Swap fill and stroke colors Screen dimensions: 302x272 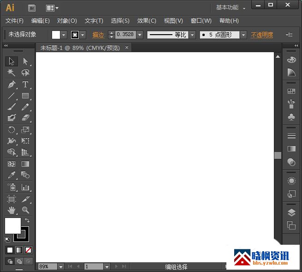point(27,221)
